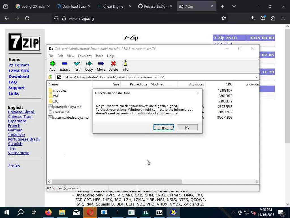290x218 pixels.
Task: Click the 7-Zip taskbar icon
Action: coord(159,212)
